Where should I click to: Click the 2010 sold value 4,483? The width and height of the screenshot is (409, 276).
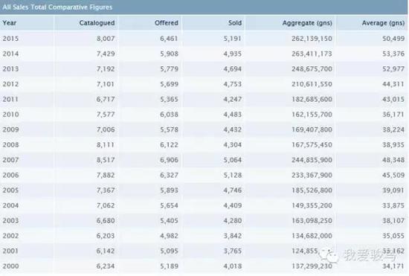(233, 115)
